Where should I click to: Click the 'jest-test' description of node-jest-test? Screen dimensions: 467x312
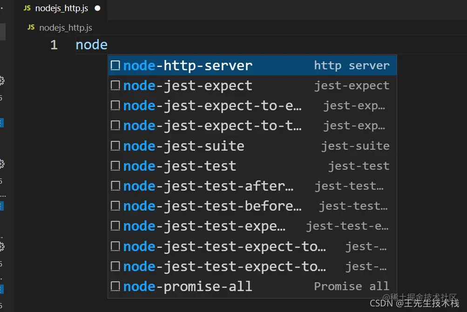[359, 166]
